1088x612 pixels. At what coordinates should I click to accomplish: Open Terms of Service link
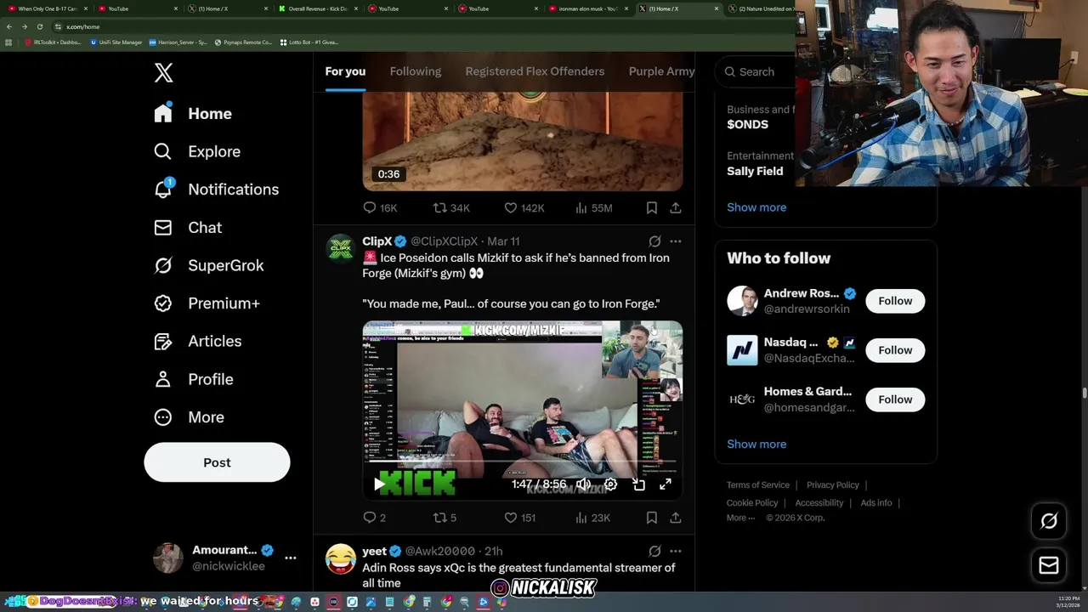[758, 484]
